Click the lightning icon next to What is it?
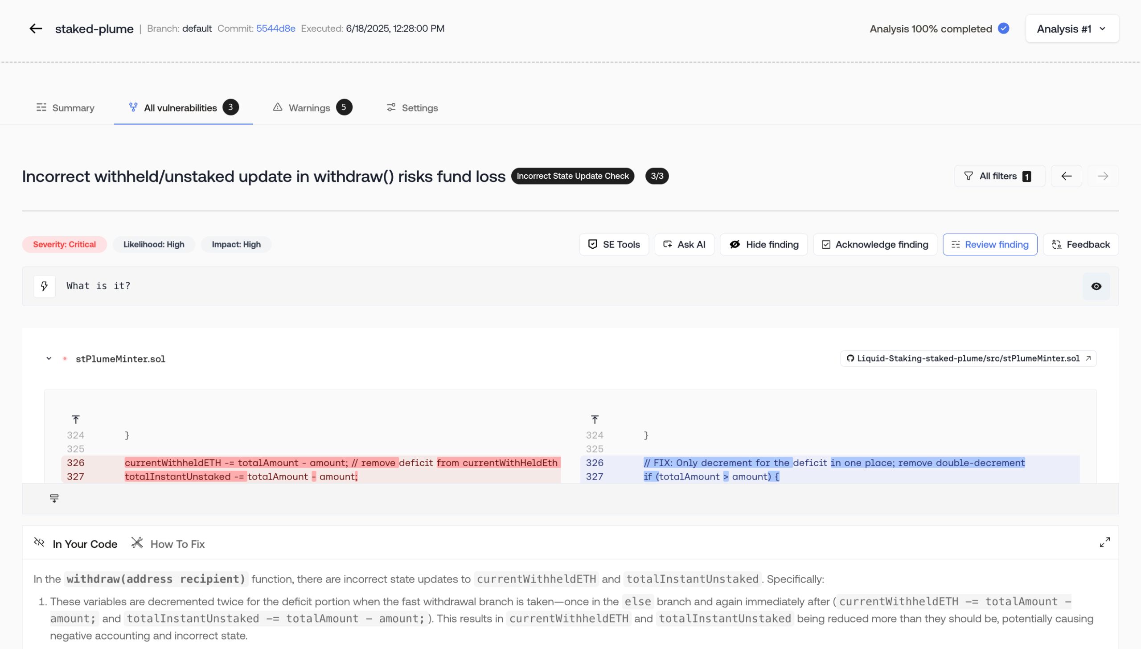The width and height of the screenshot is (1141, 649). pos(45,286)
